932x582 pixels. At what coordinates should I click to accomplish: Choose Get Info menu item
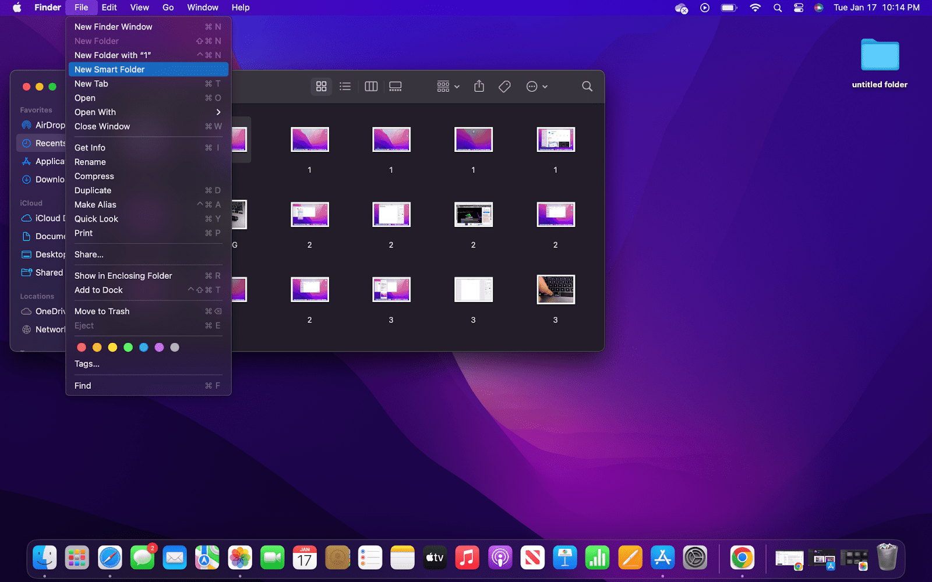(x=148, y=148)
